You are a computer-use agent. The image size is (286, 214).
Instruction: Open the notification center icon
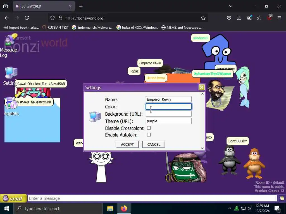277,209
